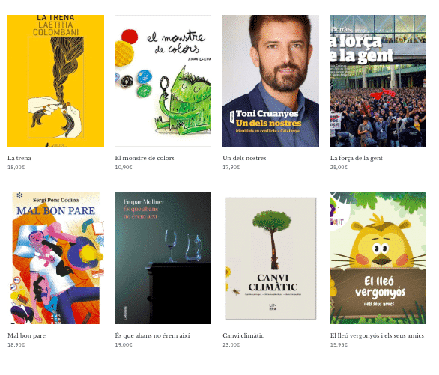Select El lleó vergonyós cover image
This screenshot has height=375, width=439.
[378, 258]
